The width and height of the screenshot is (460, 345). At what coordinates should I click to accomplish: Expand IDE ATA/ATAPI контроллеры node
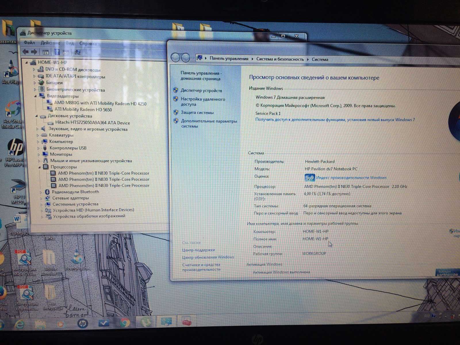34,76
